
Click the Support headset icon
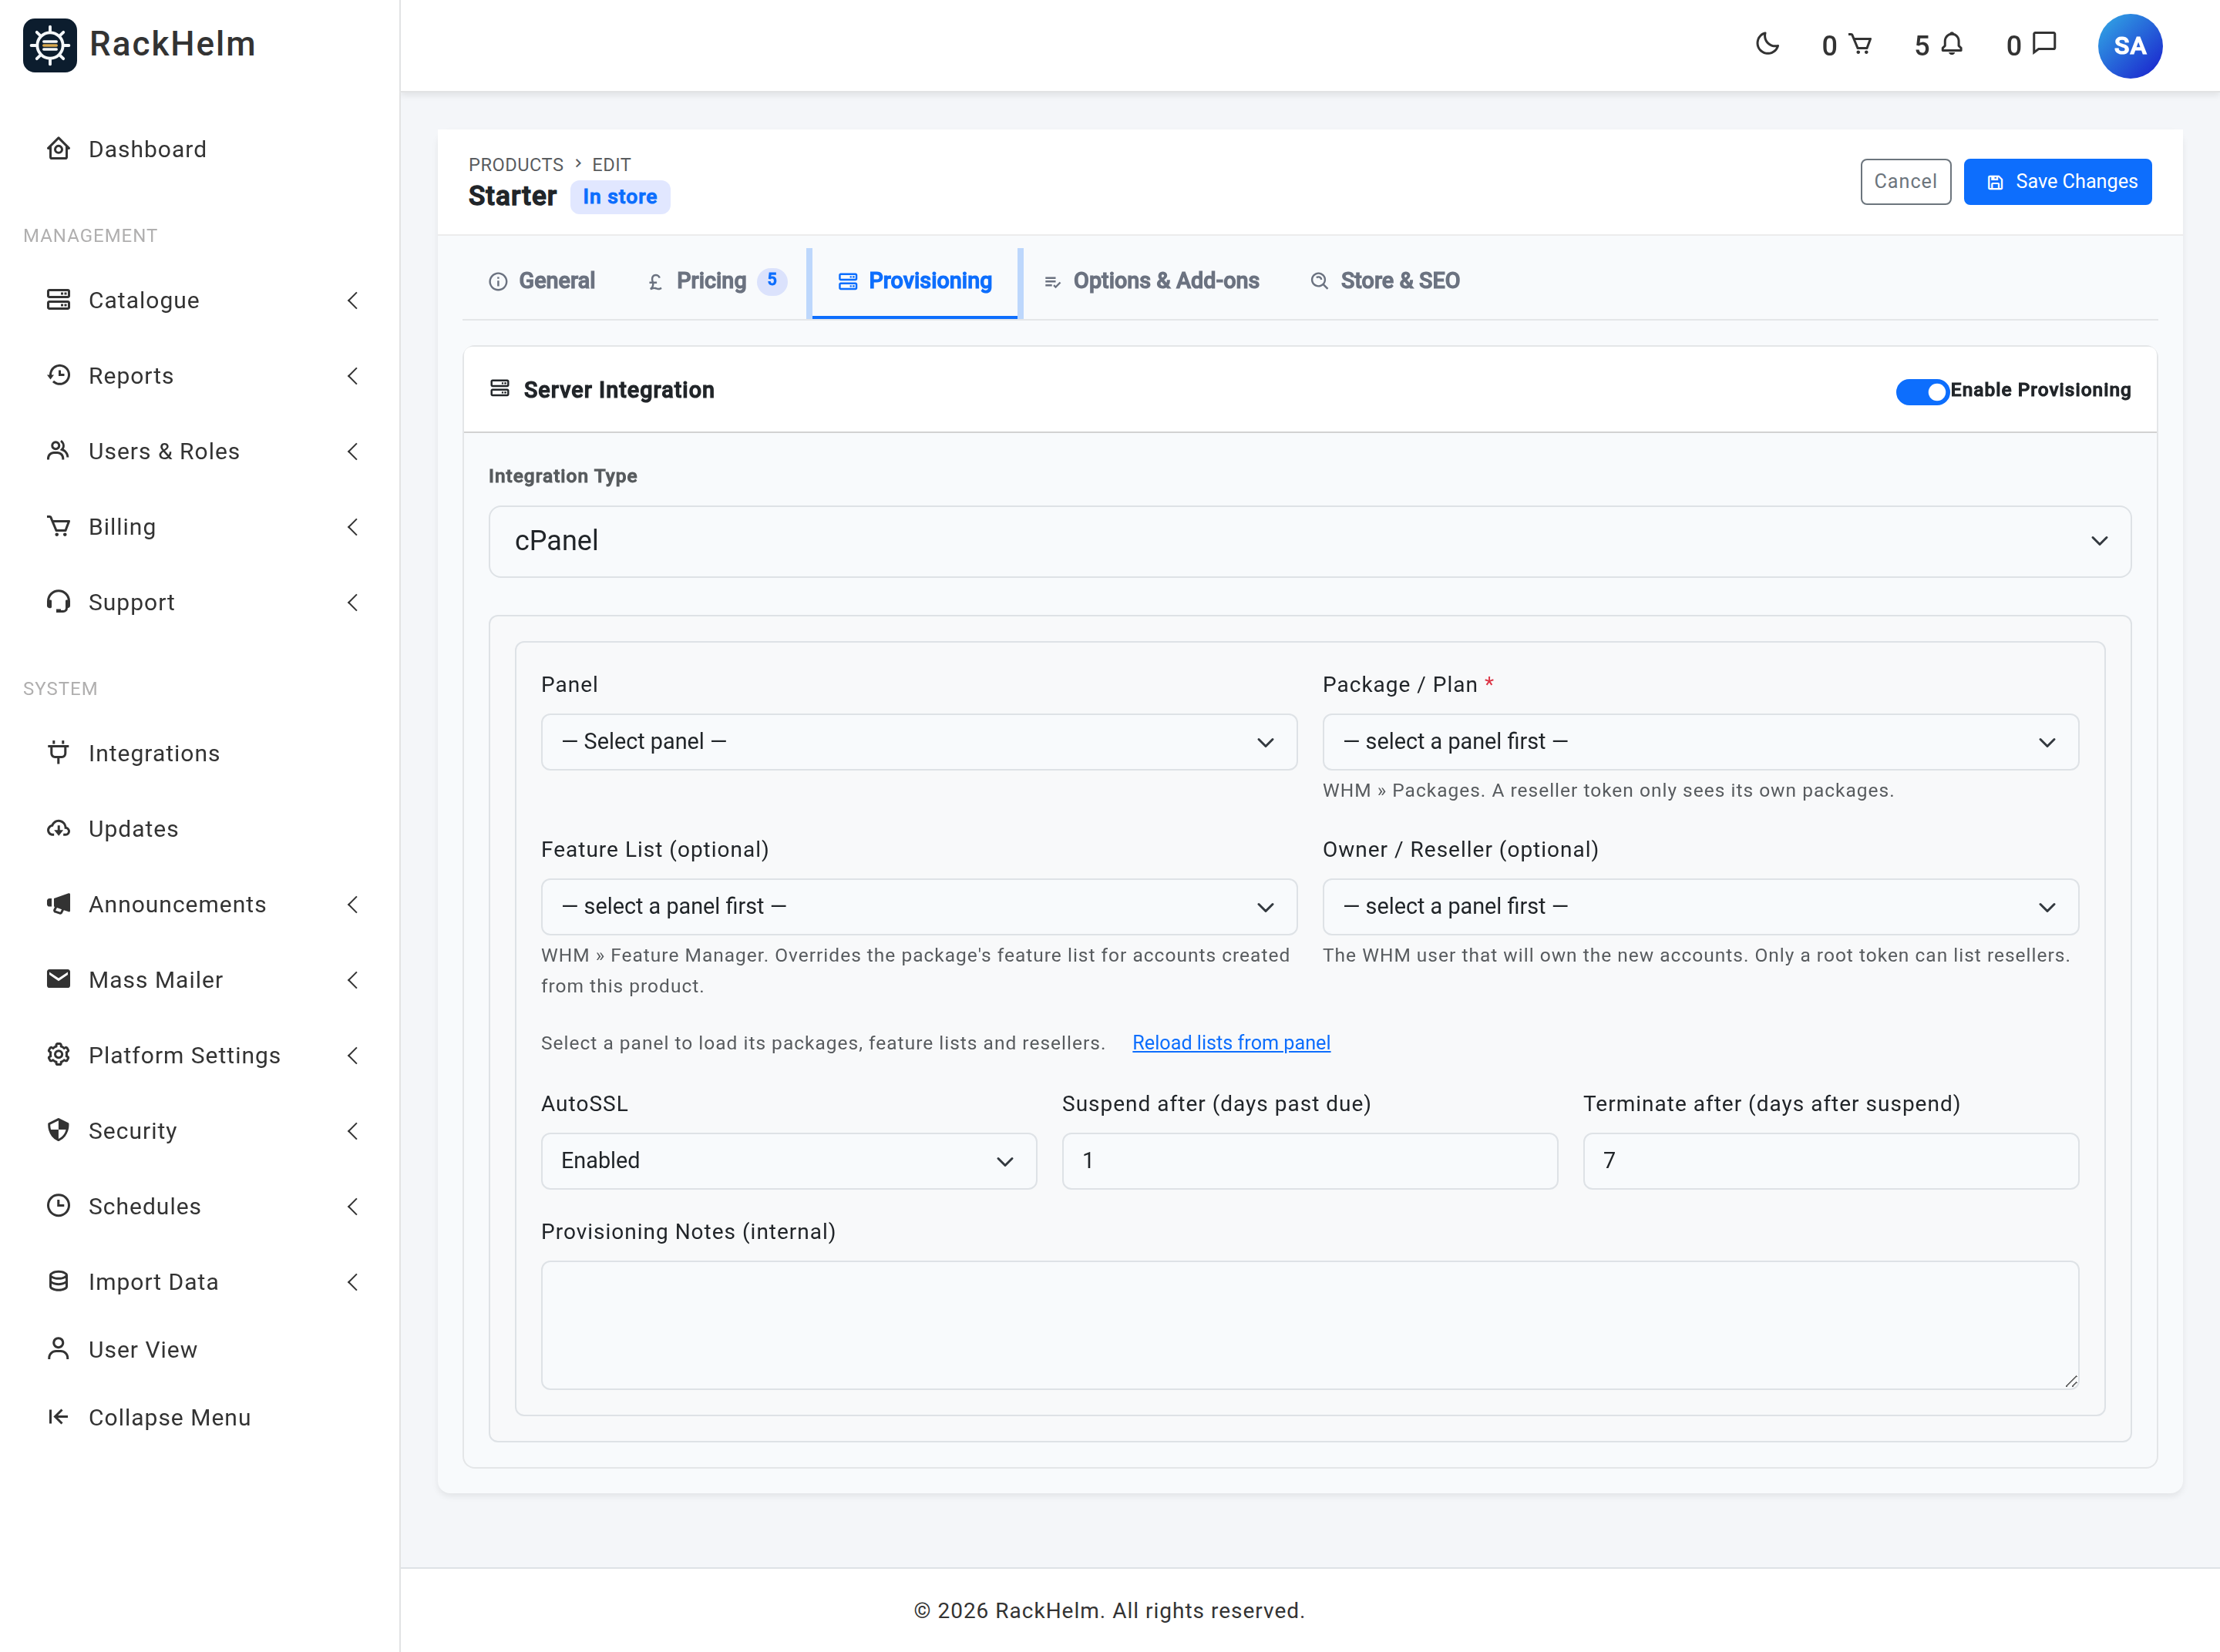[x=58, y=602]
